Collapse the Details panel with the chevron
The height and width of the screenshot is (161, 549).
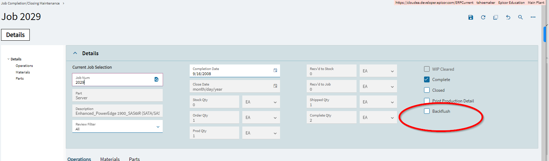click(x=75, y=53)
